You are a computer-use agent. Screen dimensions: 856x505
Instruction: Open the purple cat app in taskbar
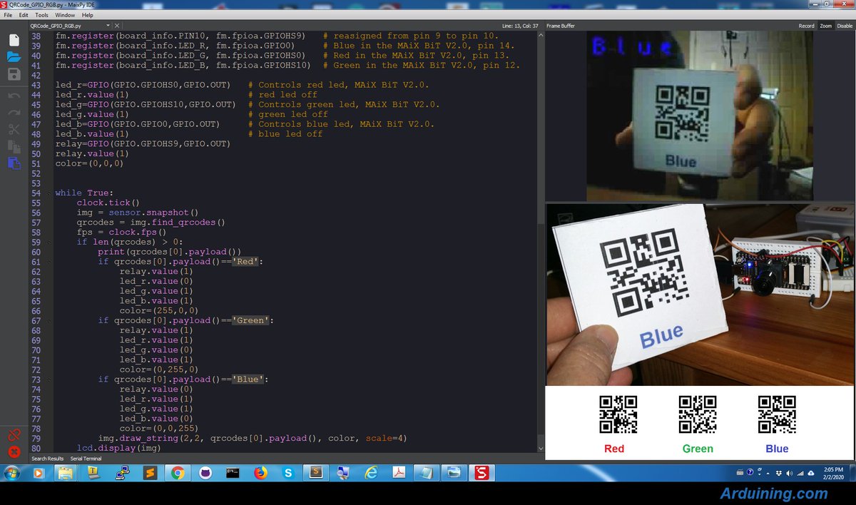point(205,473)
